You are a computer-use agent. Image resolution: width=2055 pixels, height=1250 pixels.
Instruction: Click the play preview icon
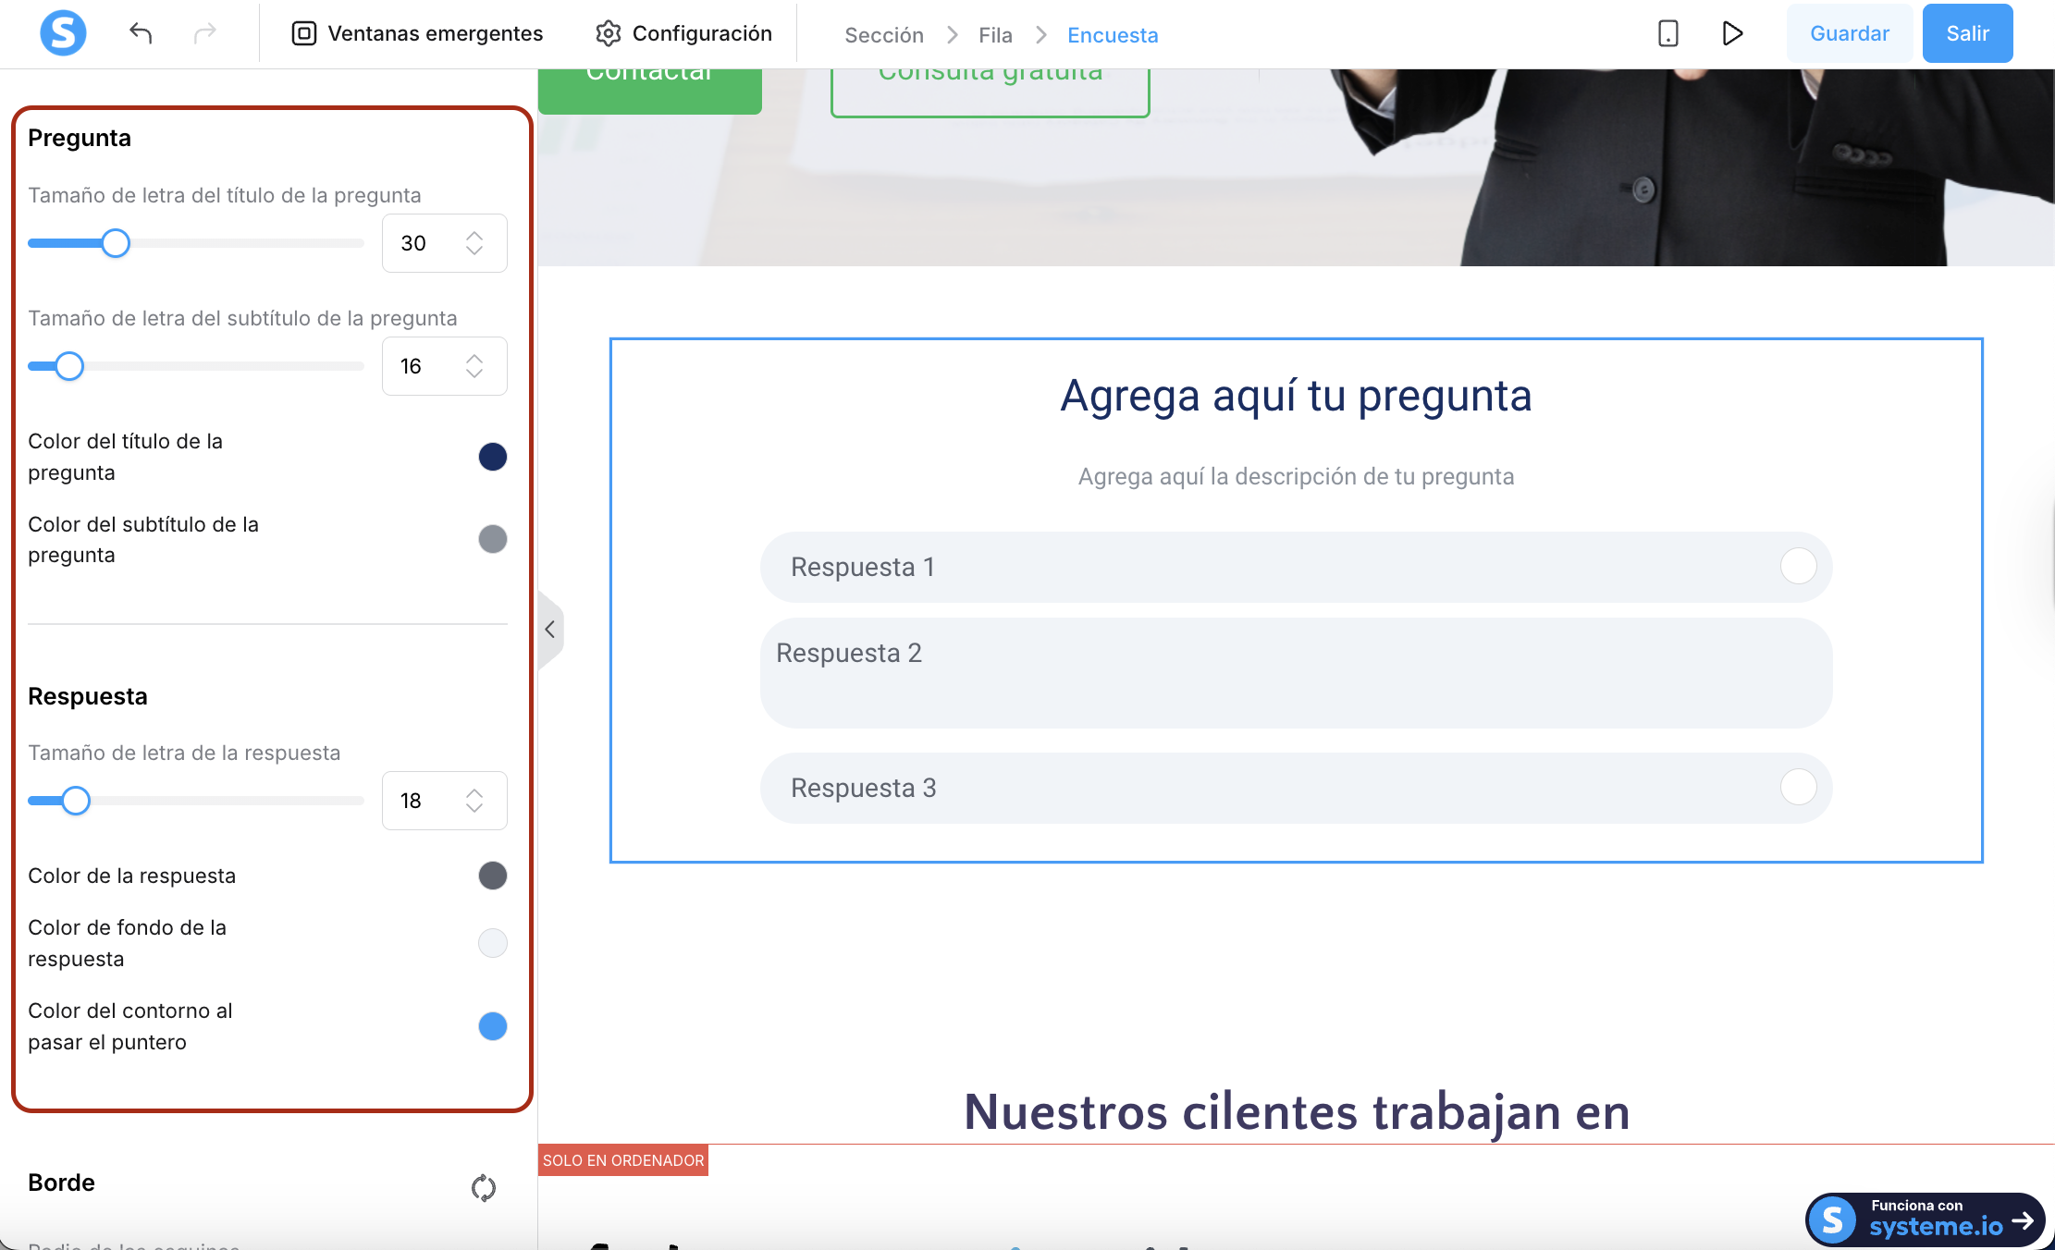pos(1732,33)
